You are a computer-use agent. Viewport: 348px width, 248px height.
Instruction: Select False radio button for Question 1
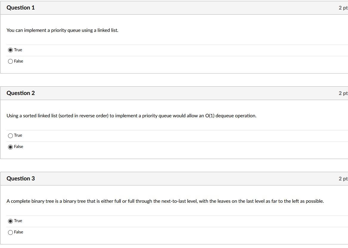(x=10, y=61)
